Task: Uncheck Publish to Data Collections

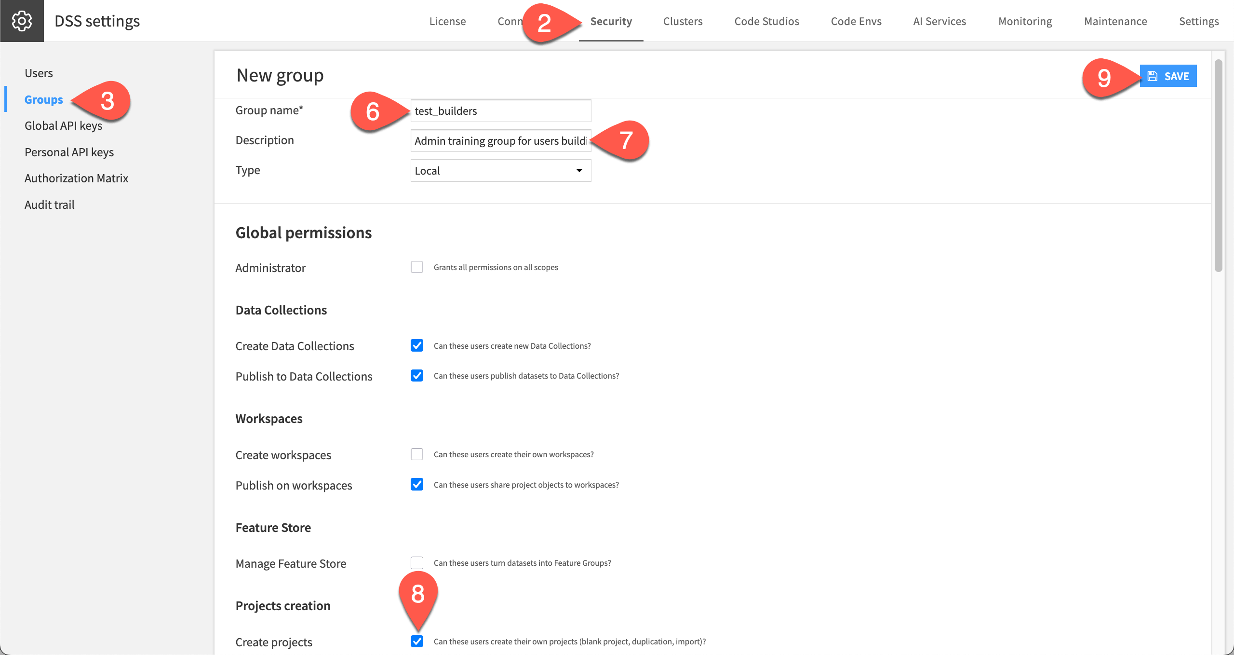Action: 417,376
